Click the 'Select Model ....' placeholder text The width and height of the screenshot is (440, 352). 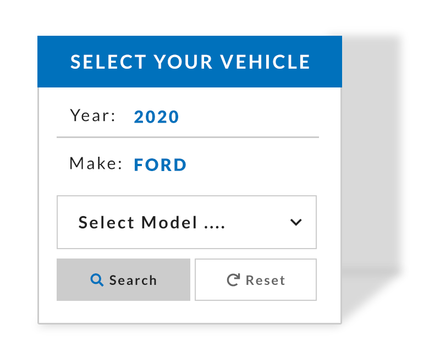pos(152,223)
